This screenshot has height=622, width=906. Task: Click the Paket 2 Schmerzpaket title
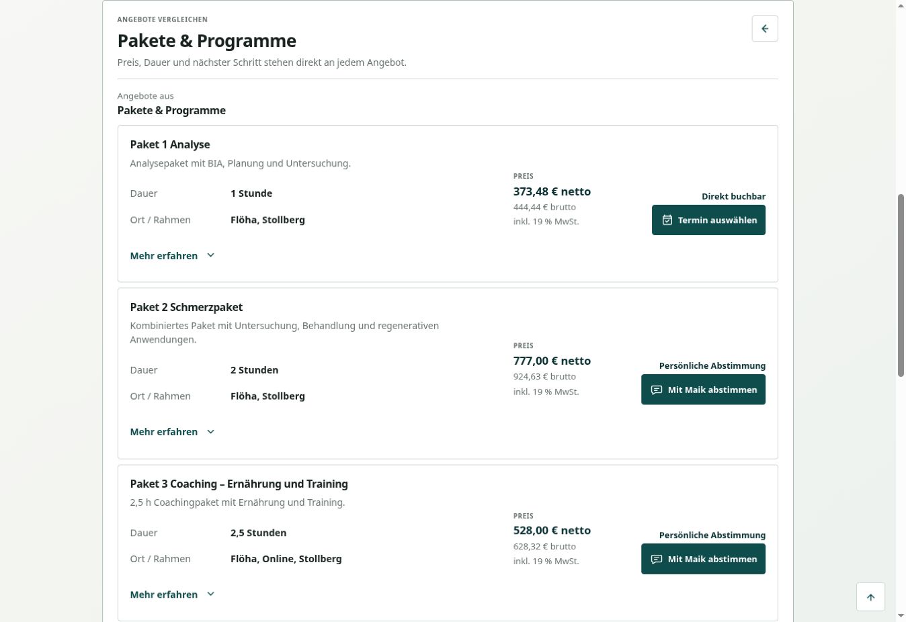point(186,307)
